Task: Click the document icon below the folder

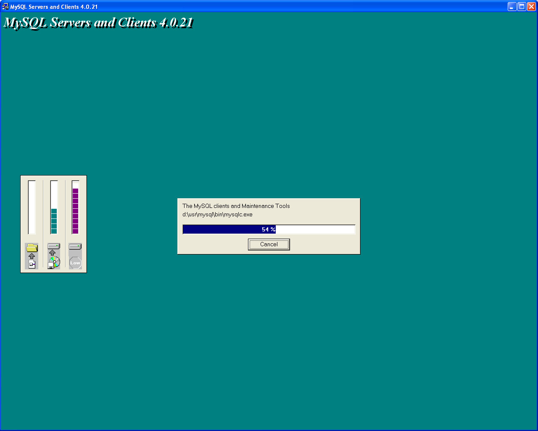Action: point(32,264)
